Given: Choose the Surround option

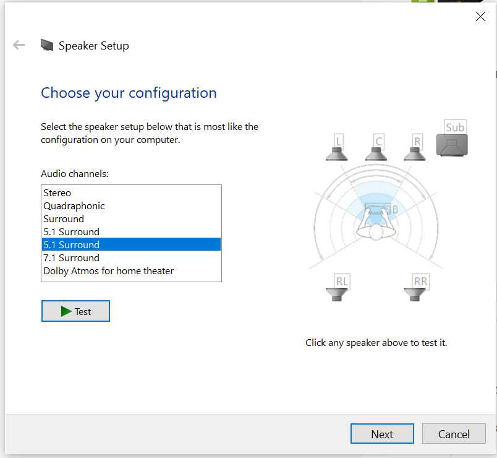Looking at the screenshot, I should [x=131, y=219].
